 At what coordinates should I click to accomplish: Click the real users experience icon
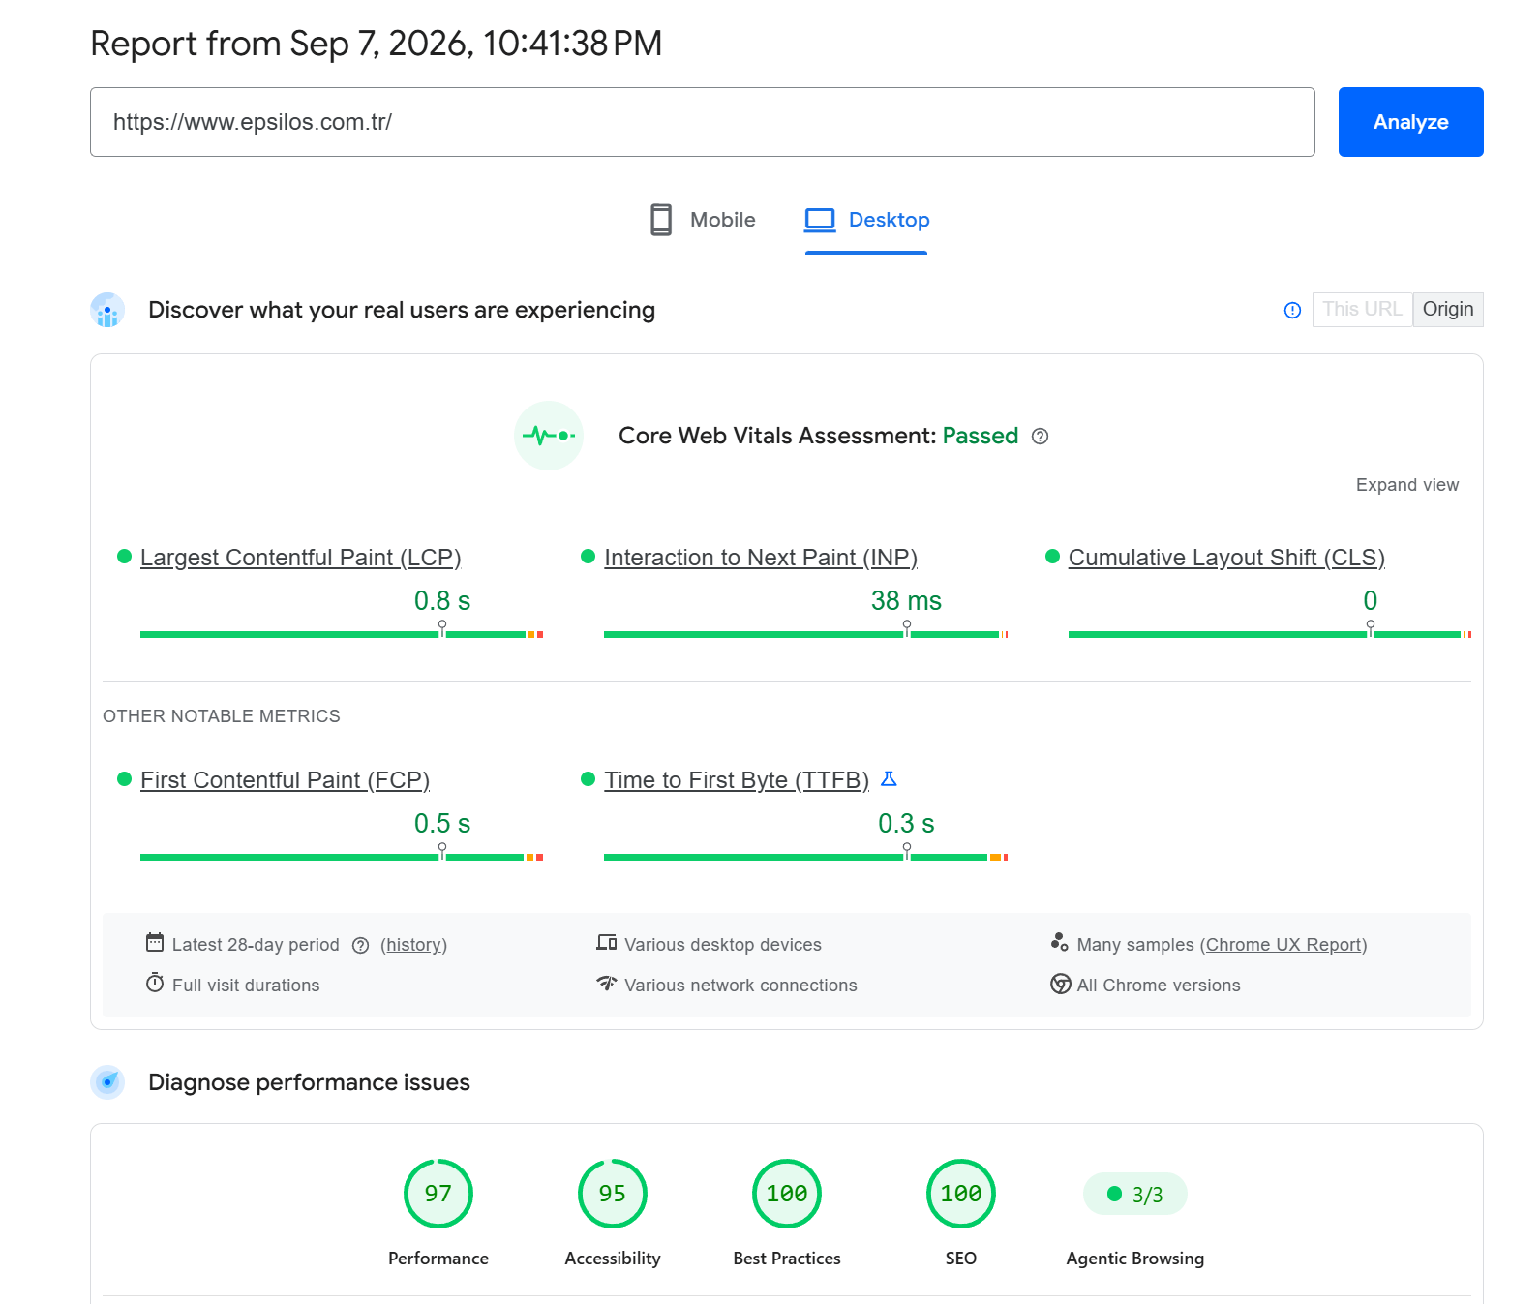pos(107,310)
